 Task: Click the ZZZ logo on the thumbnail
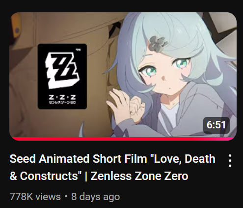click(x=62, y=76)
